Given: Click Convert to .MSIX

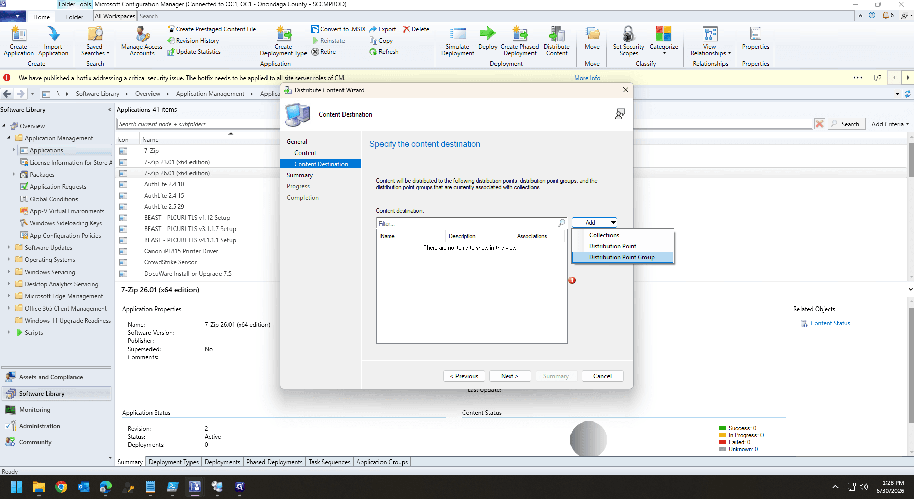Looking at the screenshot, I should point(338,29).
